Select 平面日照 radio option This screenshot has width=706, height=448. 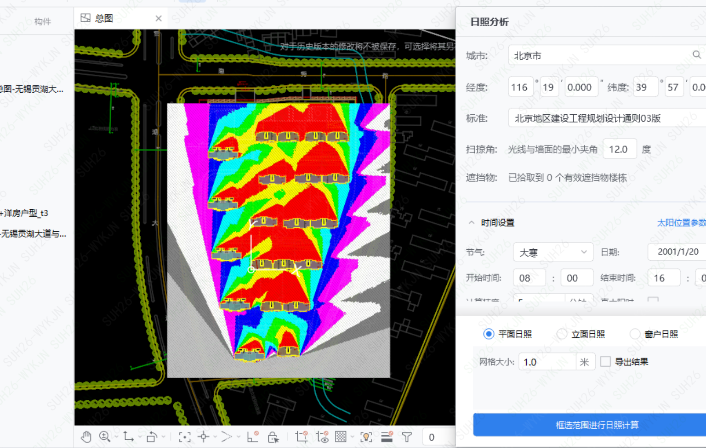click(489, 334)
